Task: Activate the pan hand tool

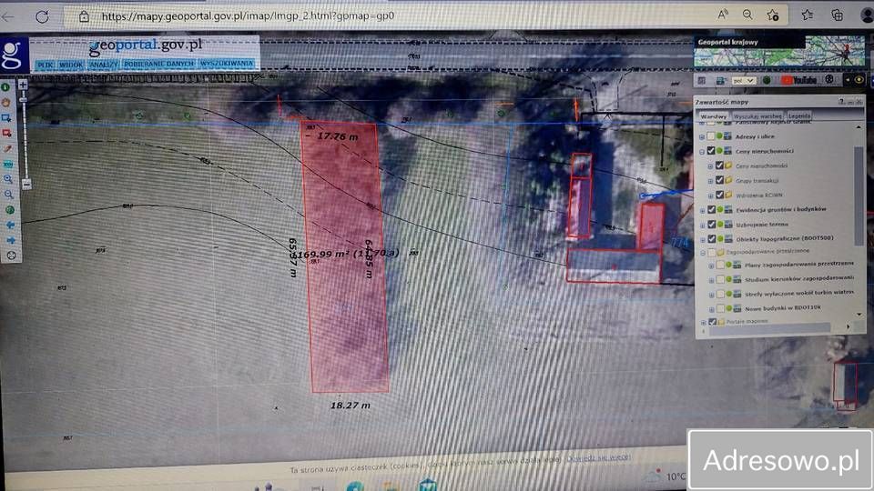Action: tap(6, 103)
